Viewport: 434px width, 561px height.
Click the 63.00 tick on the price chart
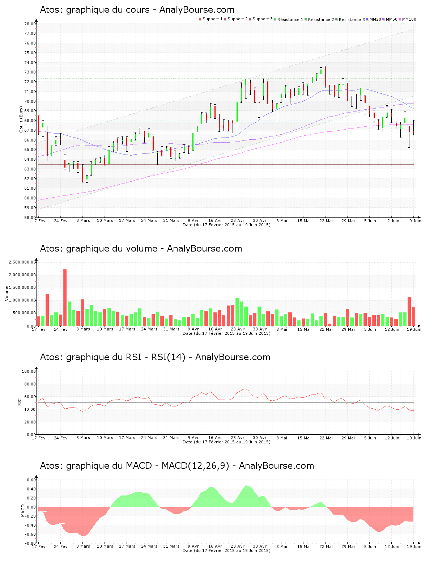(x=30, y=169)
